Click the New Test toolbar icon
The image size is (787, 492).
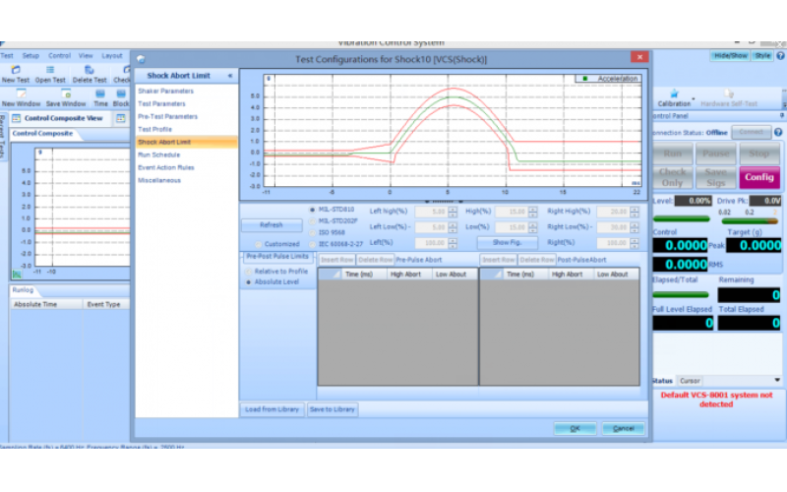(16, 70)
